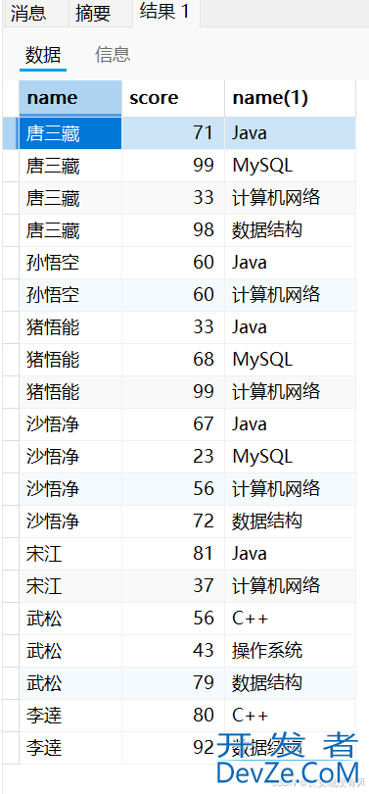Click 计算机网络 in 沙悟净's row
This screenshot has width=369, height=794.
(290, 490)
